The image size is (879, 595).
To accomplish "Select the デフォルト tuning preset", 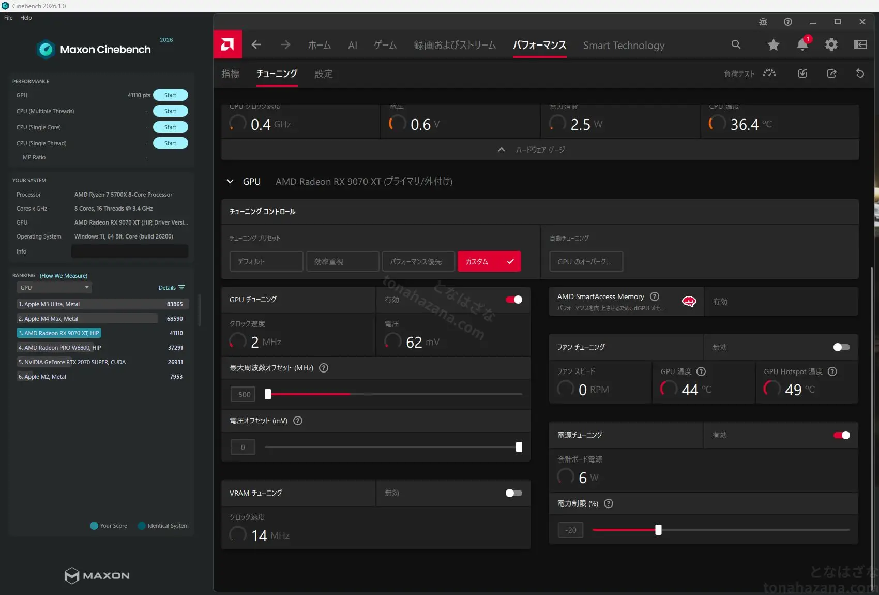I will (266, 261).
